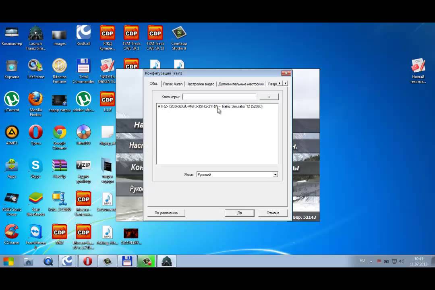Open the AIMP3 desktop icon
The height and width of the screenshot is (290, 435).
pyautogui.click(x=12, y=135)
